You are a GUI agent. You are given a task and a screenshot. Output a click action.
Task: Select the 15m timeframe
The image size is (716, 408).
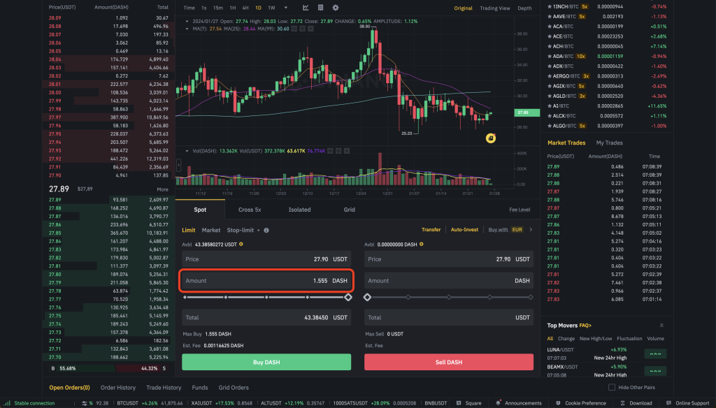tap(218, 8)
